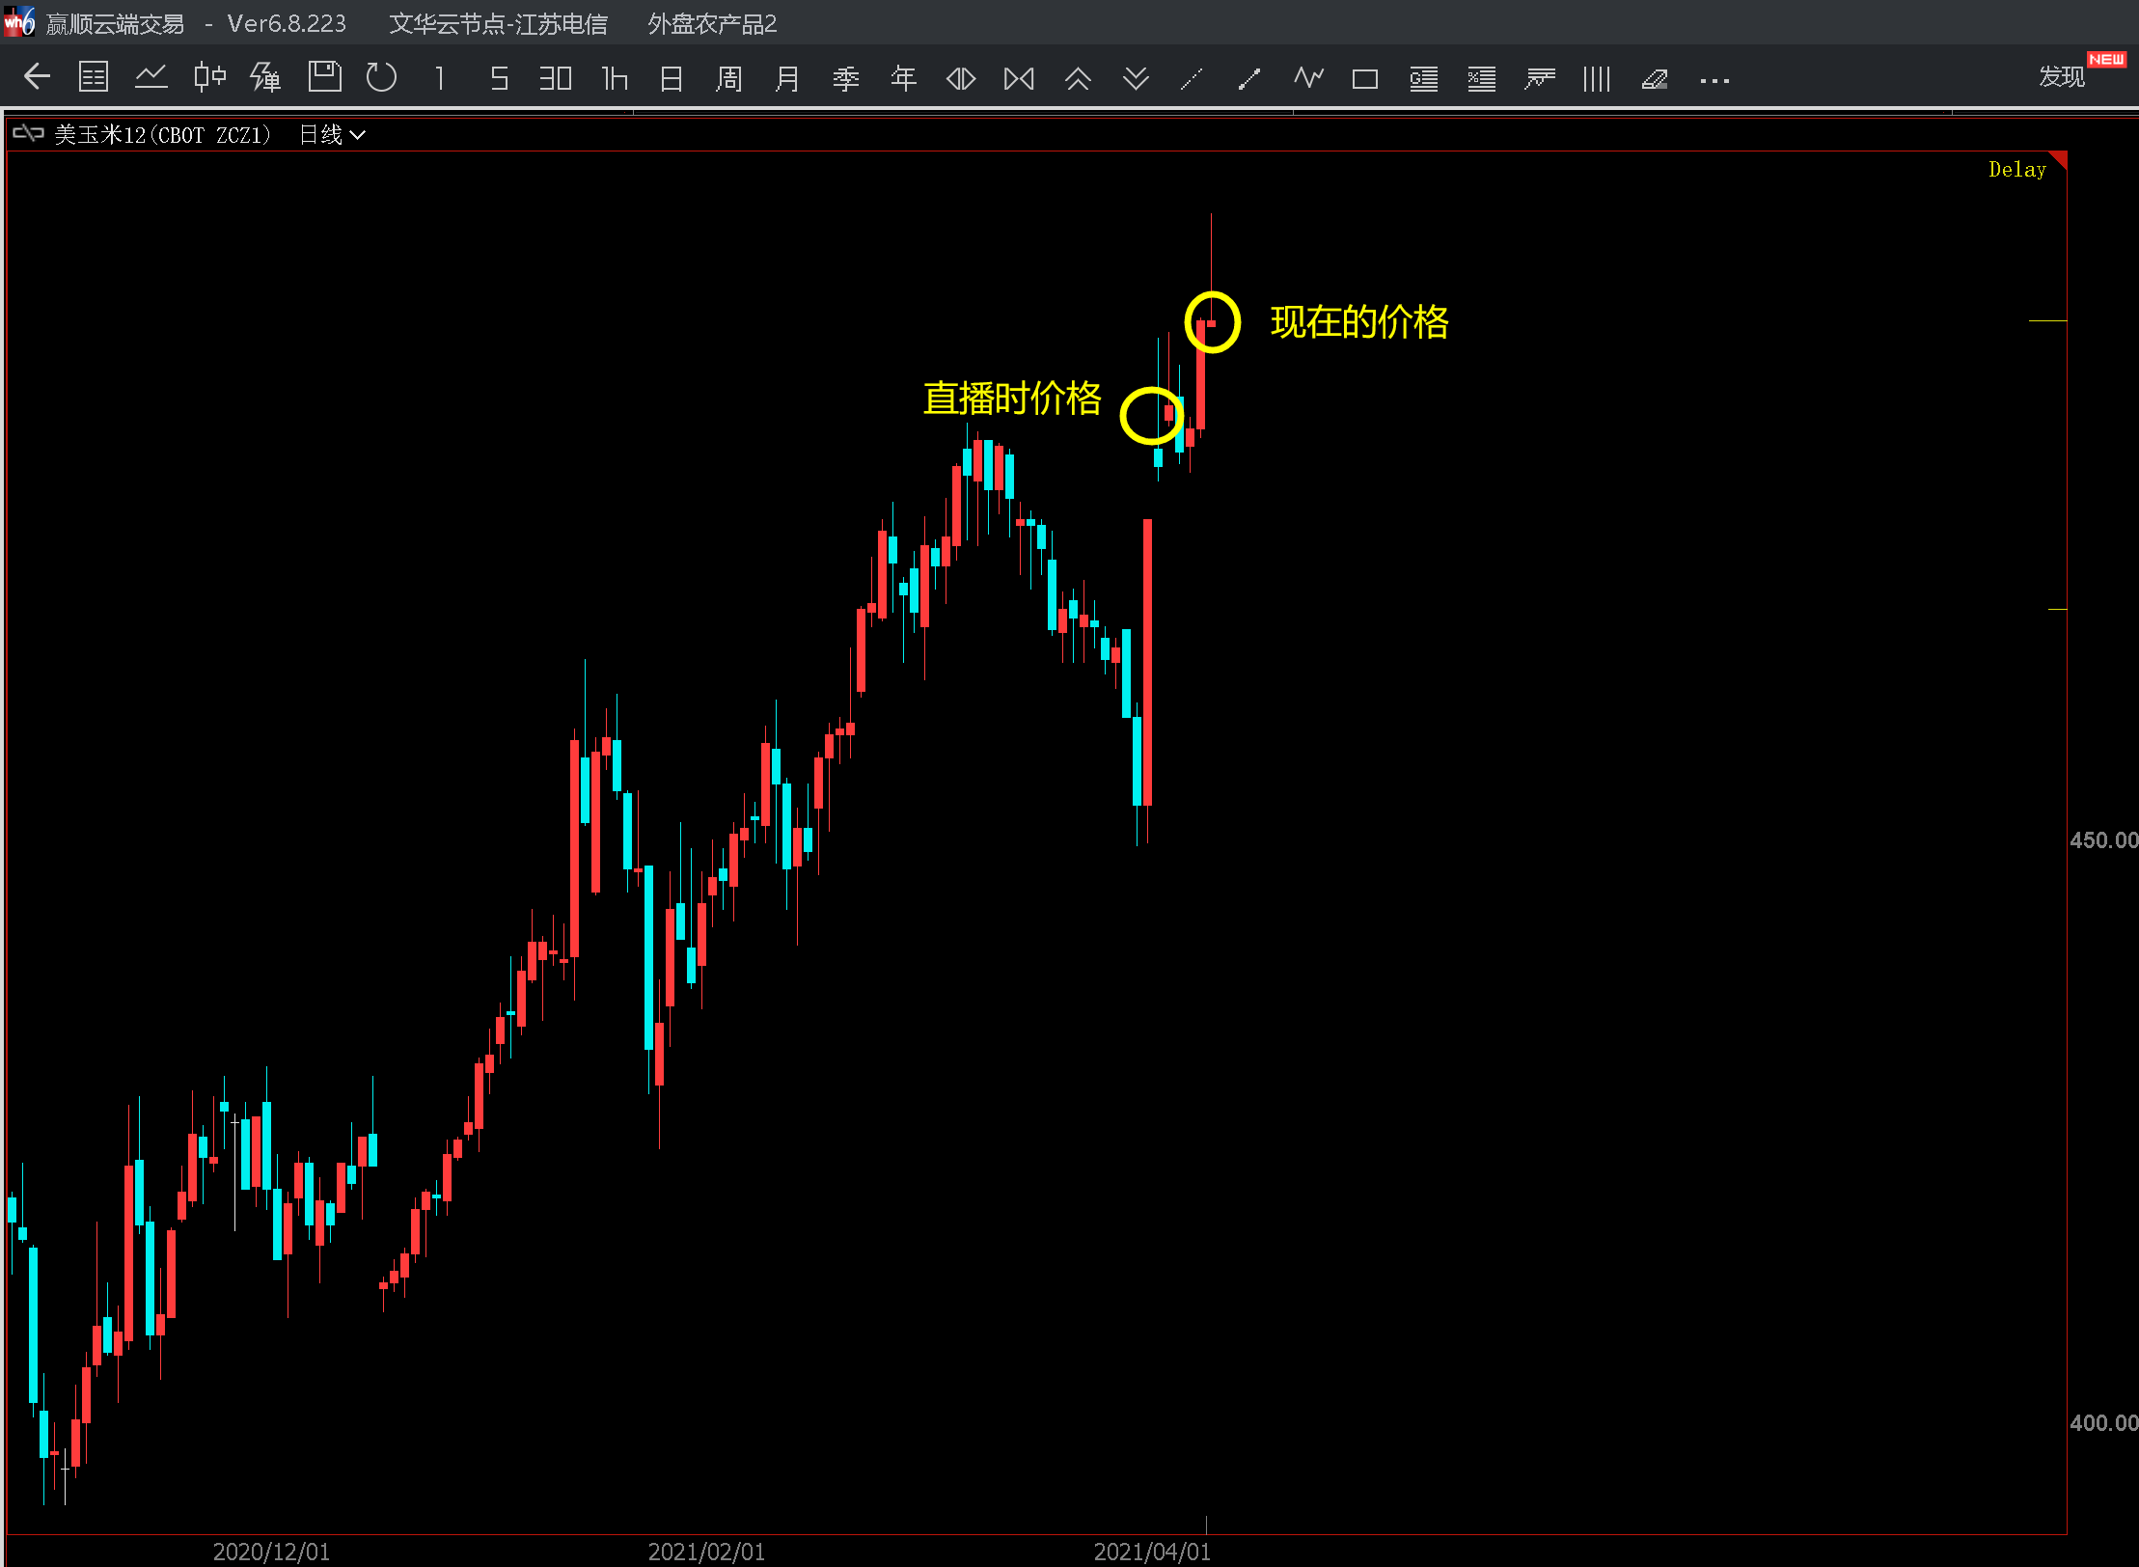Image resolution: width=2139 pixels, height=1567 pixels.
Task: Select the candlestick chart icon
Action: (208, 76)
